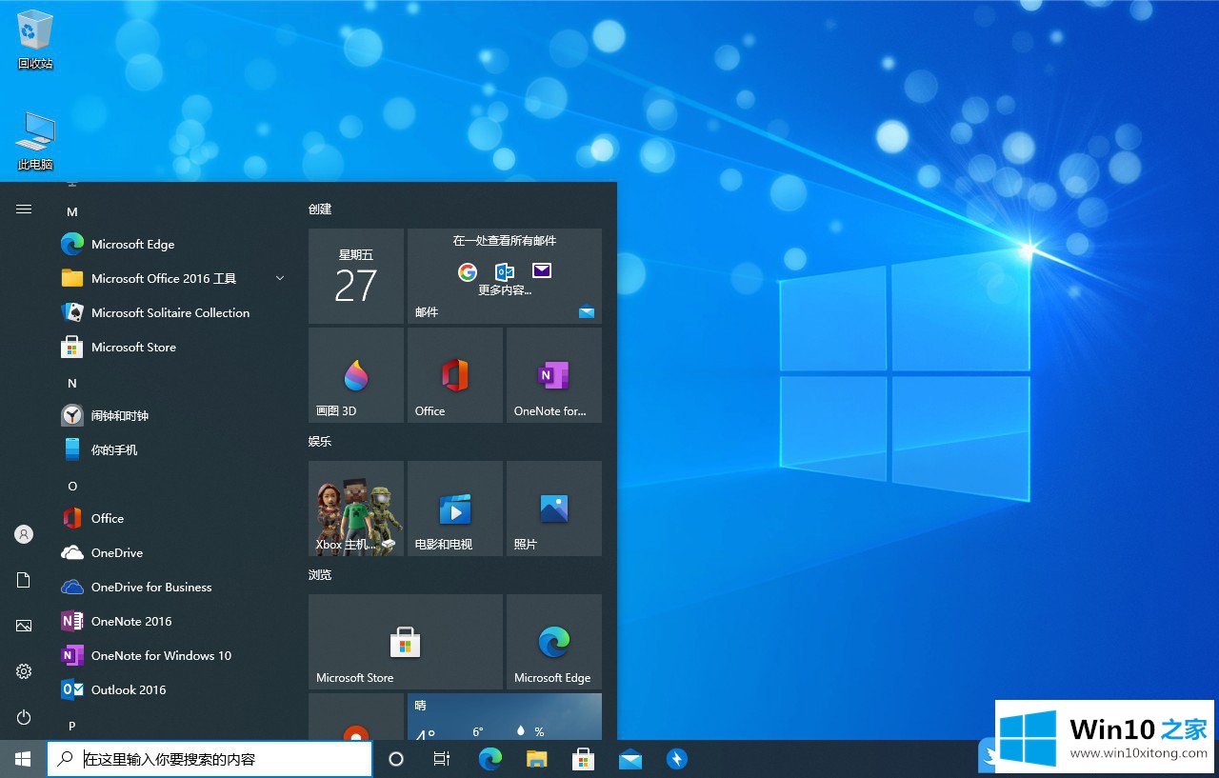Viewport: 1219px width, 778px height.
Task: Open the wide Microsoft Store tile
Action: pos(406,642)
